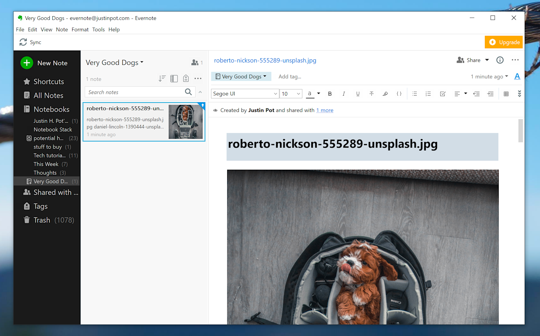Open the text alignment dropdown arrow
Screen dimensions: 540x336
tap(466, 93)
